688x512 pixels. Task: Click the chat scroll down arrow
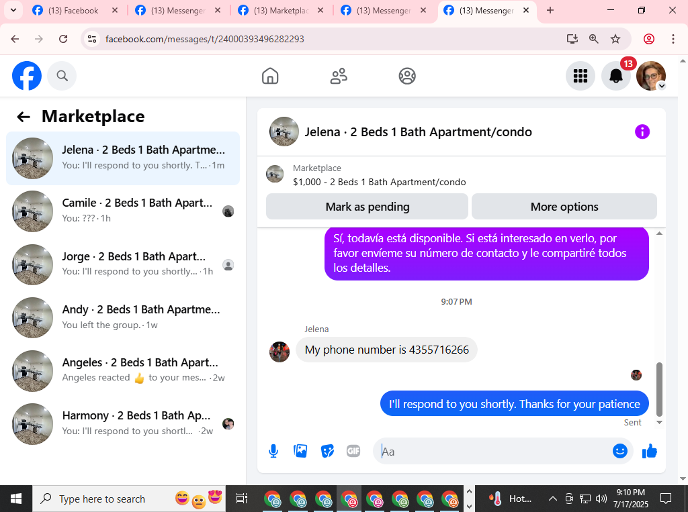coord(659,423)
